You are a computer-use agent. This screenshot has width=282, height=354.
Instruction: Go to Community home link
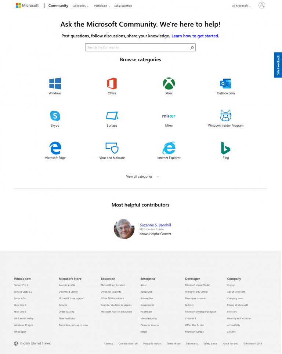tap(58, 6)
